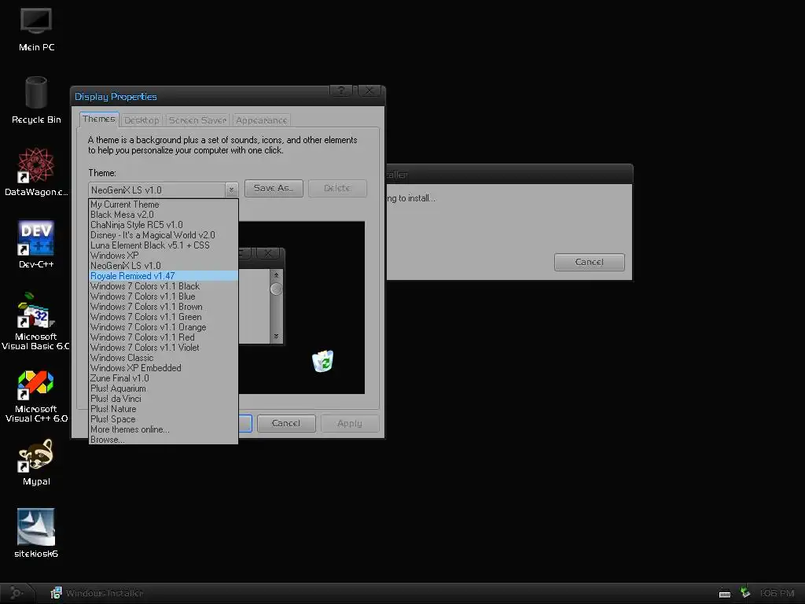
Task: Choose the Windows XP Embedded theme
Action: pyautogui.click(x=164, y=368)
